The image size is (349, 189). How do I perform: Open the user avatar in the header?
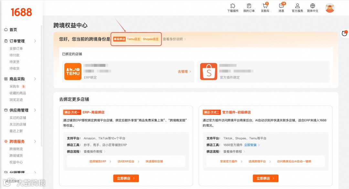tap(330, 8)
